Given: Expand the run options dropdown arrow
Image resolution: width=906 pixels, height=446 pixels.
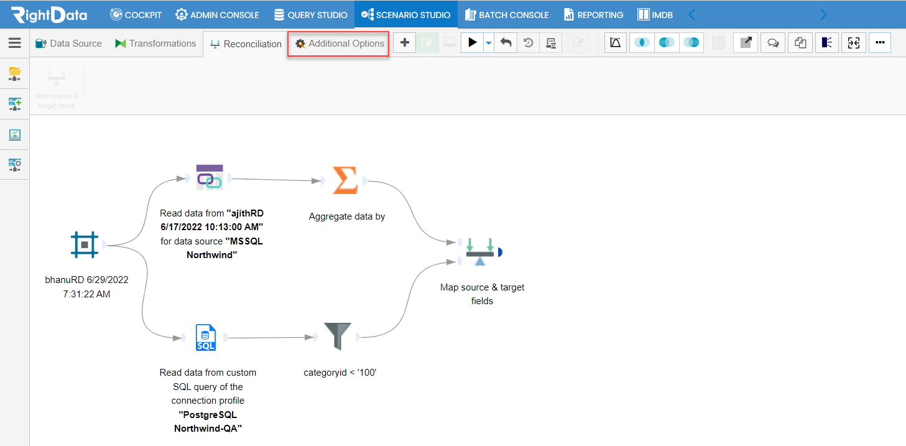Looking at the screenshot, I should click(489, 42).
